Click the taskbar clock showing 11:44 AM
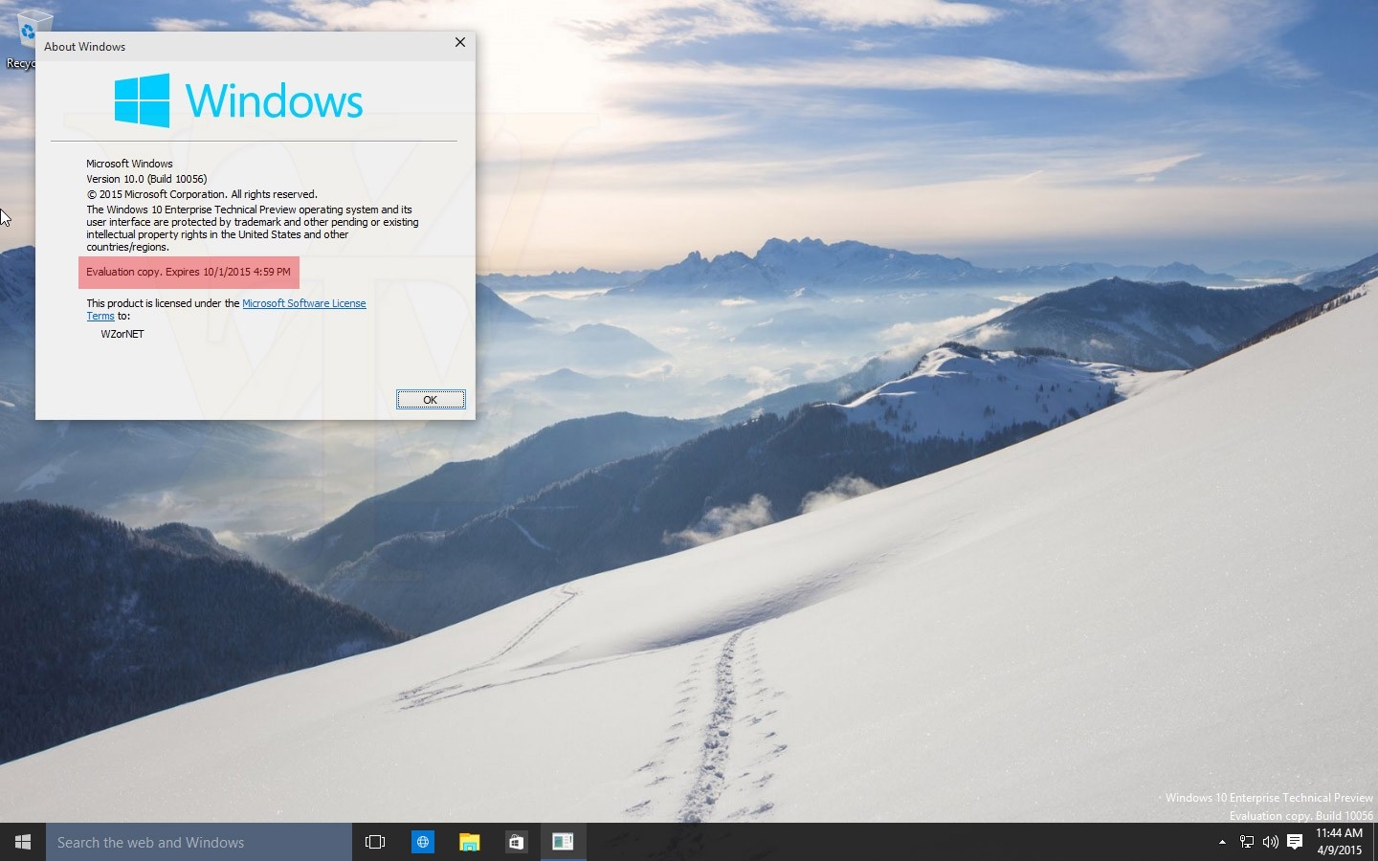 pyautogui.click(x=1339, y=842)
